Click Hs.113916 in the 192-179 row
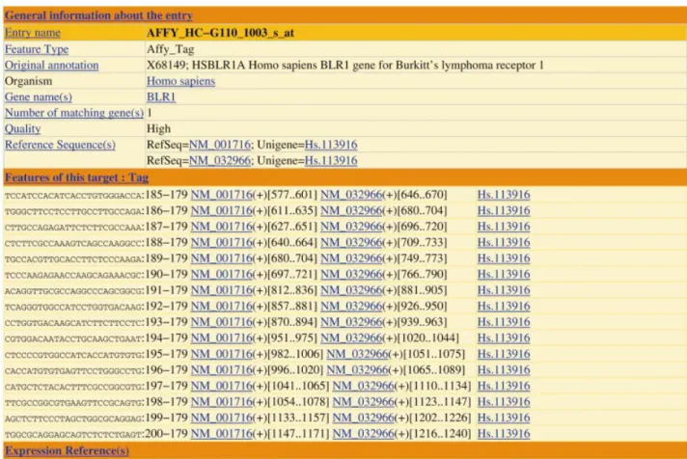 pyautogui.click(x=504, y=306)
